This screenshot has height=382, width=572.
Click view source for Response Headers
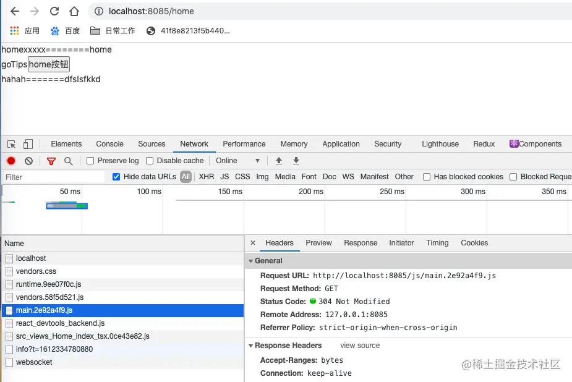[x=360, y=346]
